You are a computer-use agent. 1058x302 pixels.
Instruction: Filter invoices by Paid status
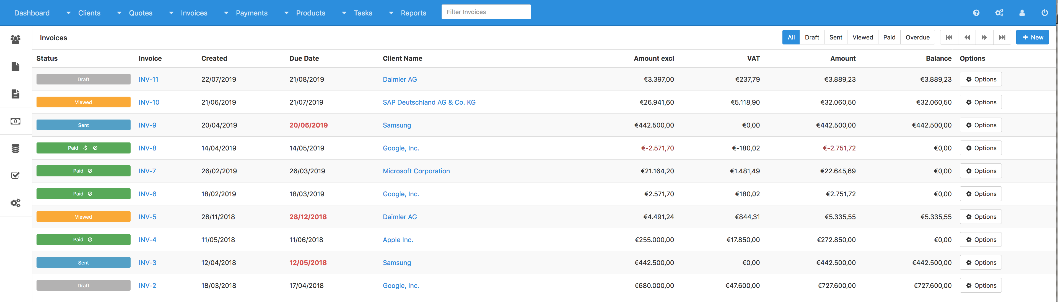[889, 37]
